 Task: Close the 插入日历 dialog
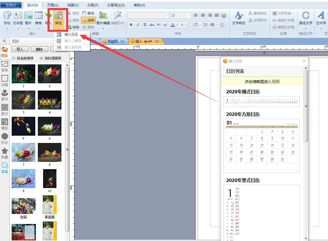(304, 61)
